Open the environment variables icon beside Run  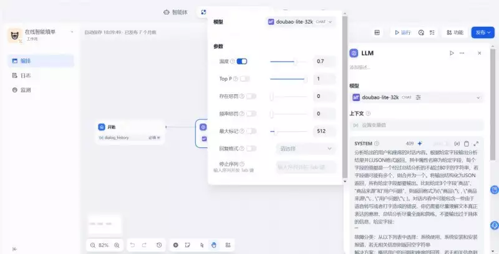tap(377, 32)
